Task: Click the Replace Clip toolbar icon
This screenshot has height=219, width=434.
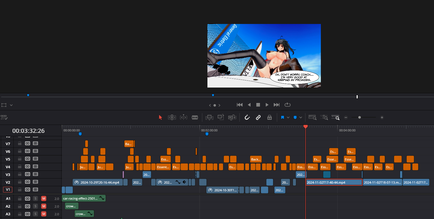Action: 232,117
